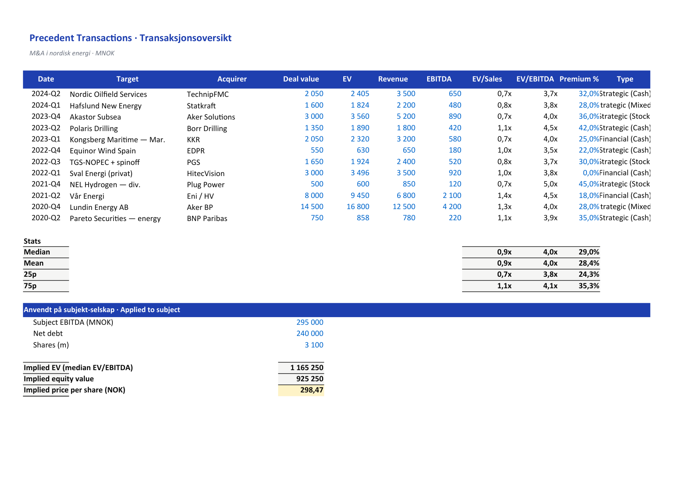Click the Pareto Securities — energy cell
The image size is (675, 477).
[x=115, y=218]
